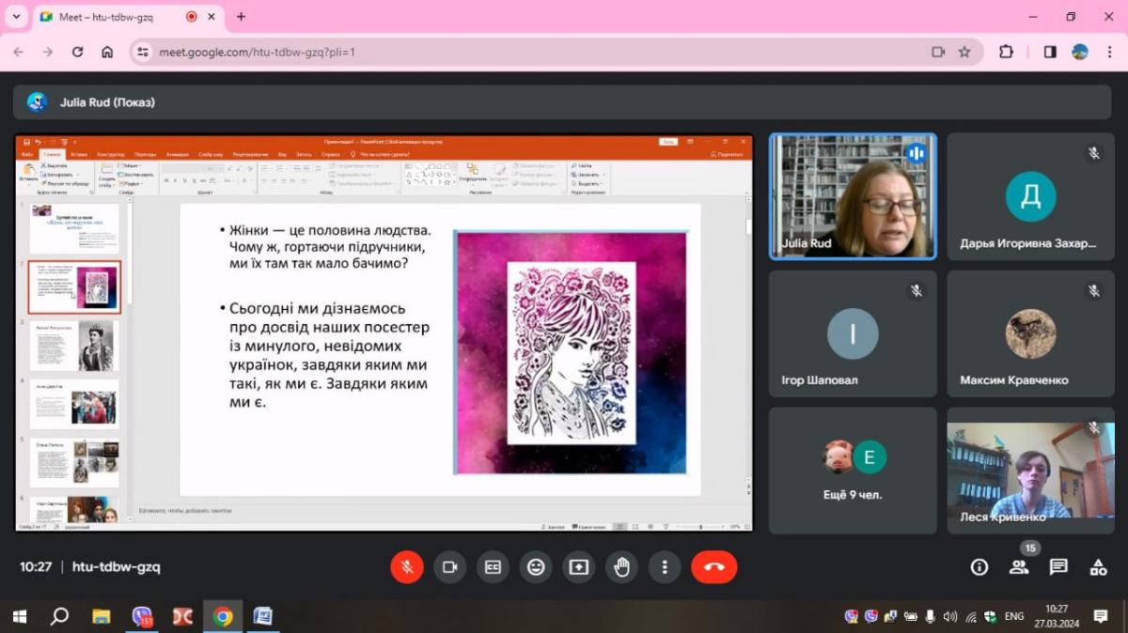Toggle the camera on or off
The width and height of the screenshot is (1128, 633).
(x=449, y=567)
